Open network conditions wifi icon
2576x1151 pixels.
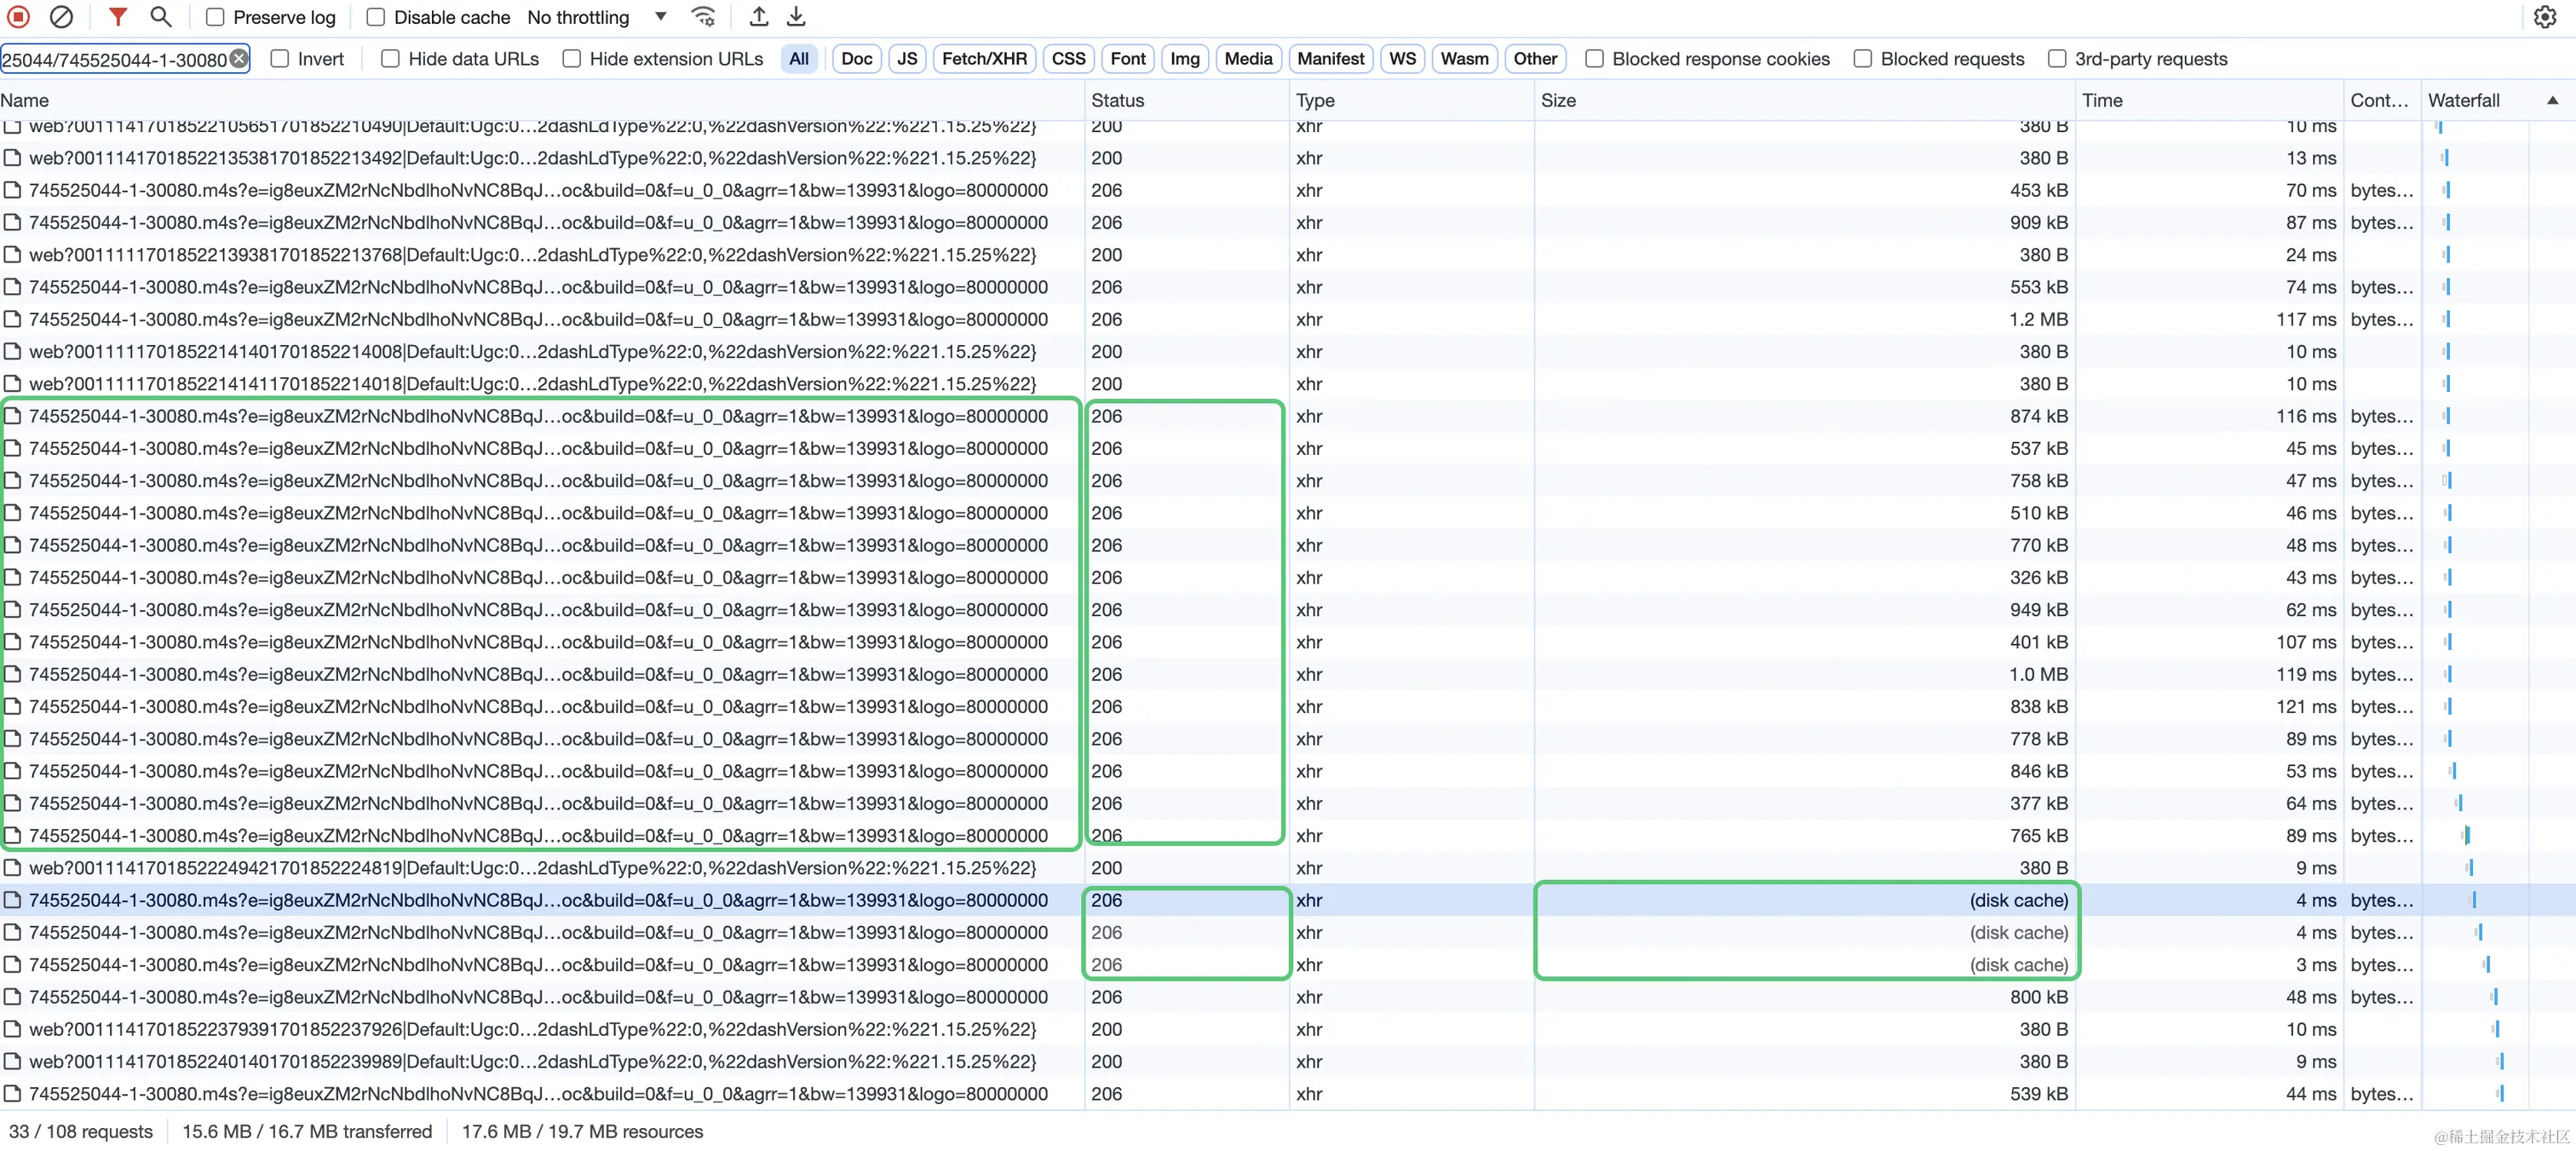tap(703, 17)
